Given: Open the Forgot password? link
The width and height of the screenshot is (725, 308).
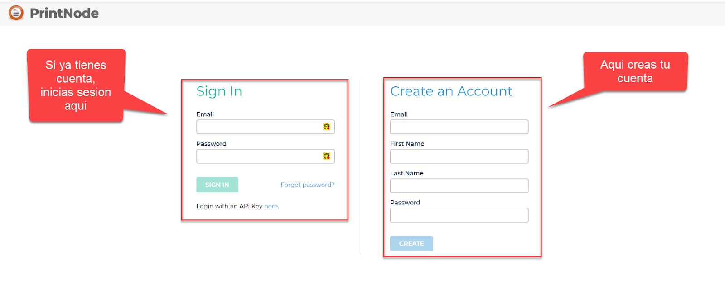Looking at the screenshot, I should tap(307, 185).
